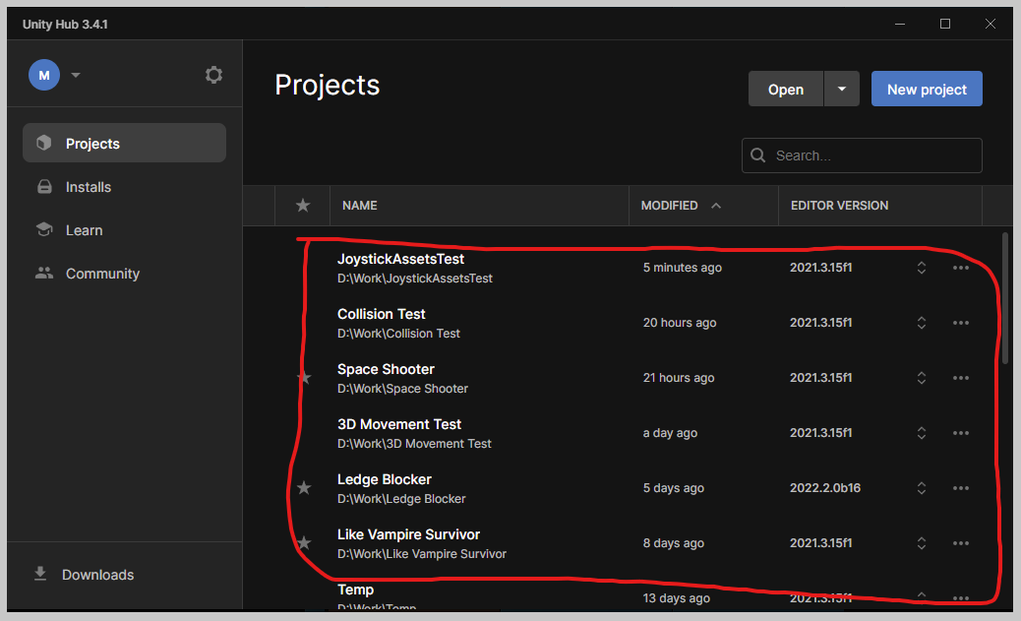Viewport: 1021px width, 621px height.
Task: Open the Learn section
Action: point(84,230)
